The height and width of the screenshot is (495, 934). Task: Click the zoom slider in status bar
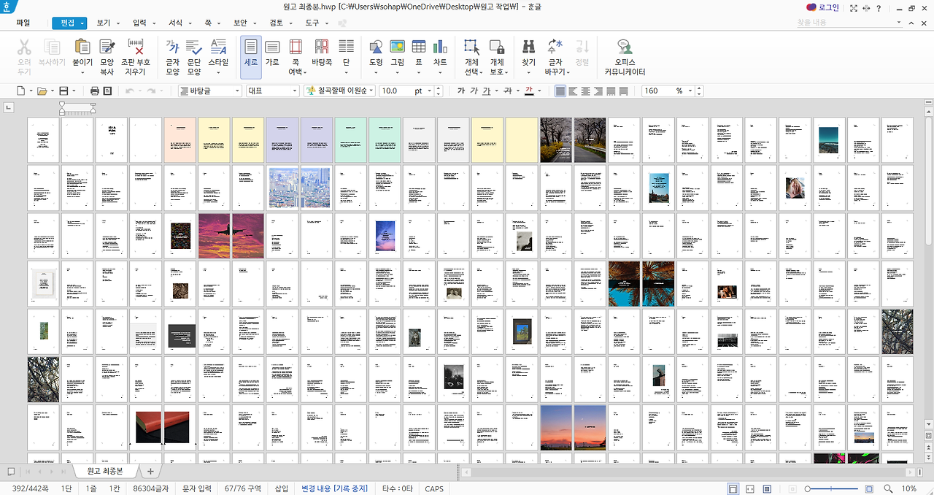pos(832,488)
